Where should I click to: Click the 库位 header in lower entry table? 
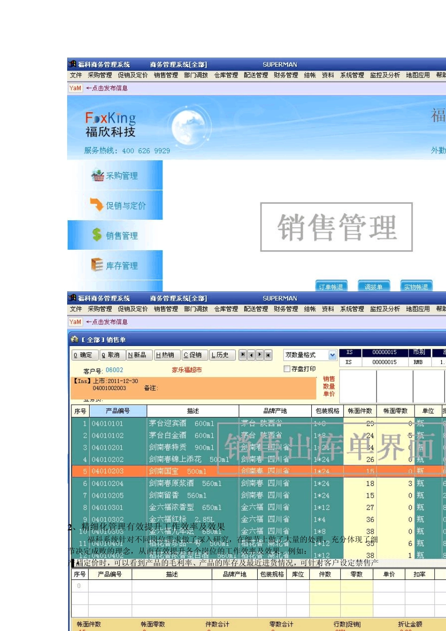point(298,574)
